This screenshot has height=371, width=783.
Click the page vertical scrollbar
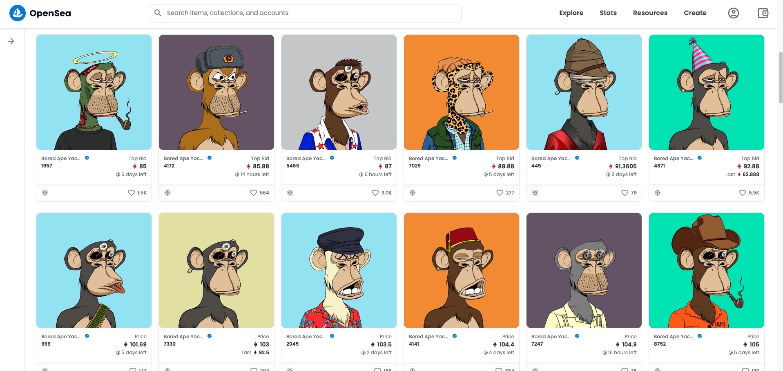pyautogui.click(x=781, y=78)
